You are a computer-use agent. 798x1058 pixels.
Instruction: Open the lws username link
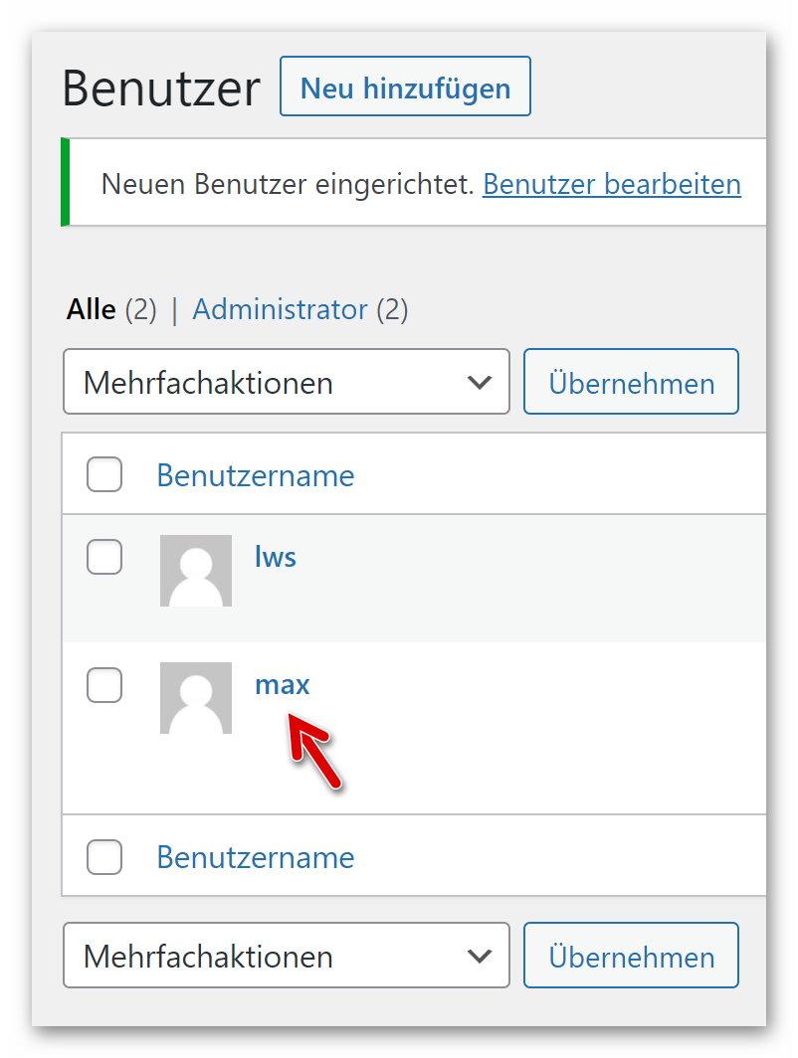tap(276, 557)
